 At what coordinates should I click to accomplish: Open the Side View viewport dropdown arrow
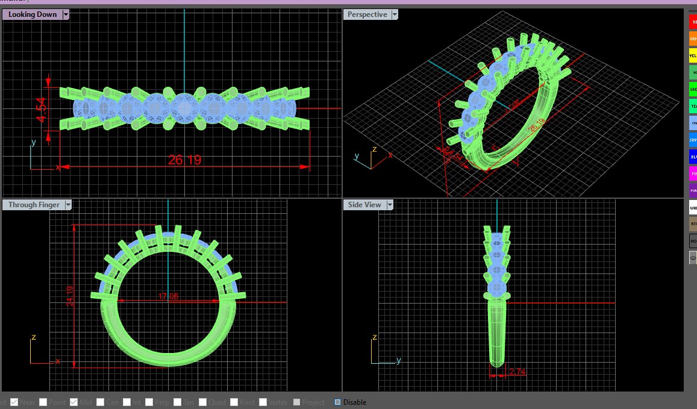coord(390,205)
